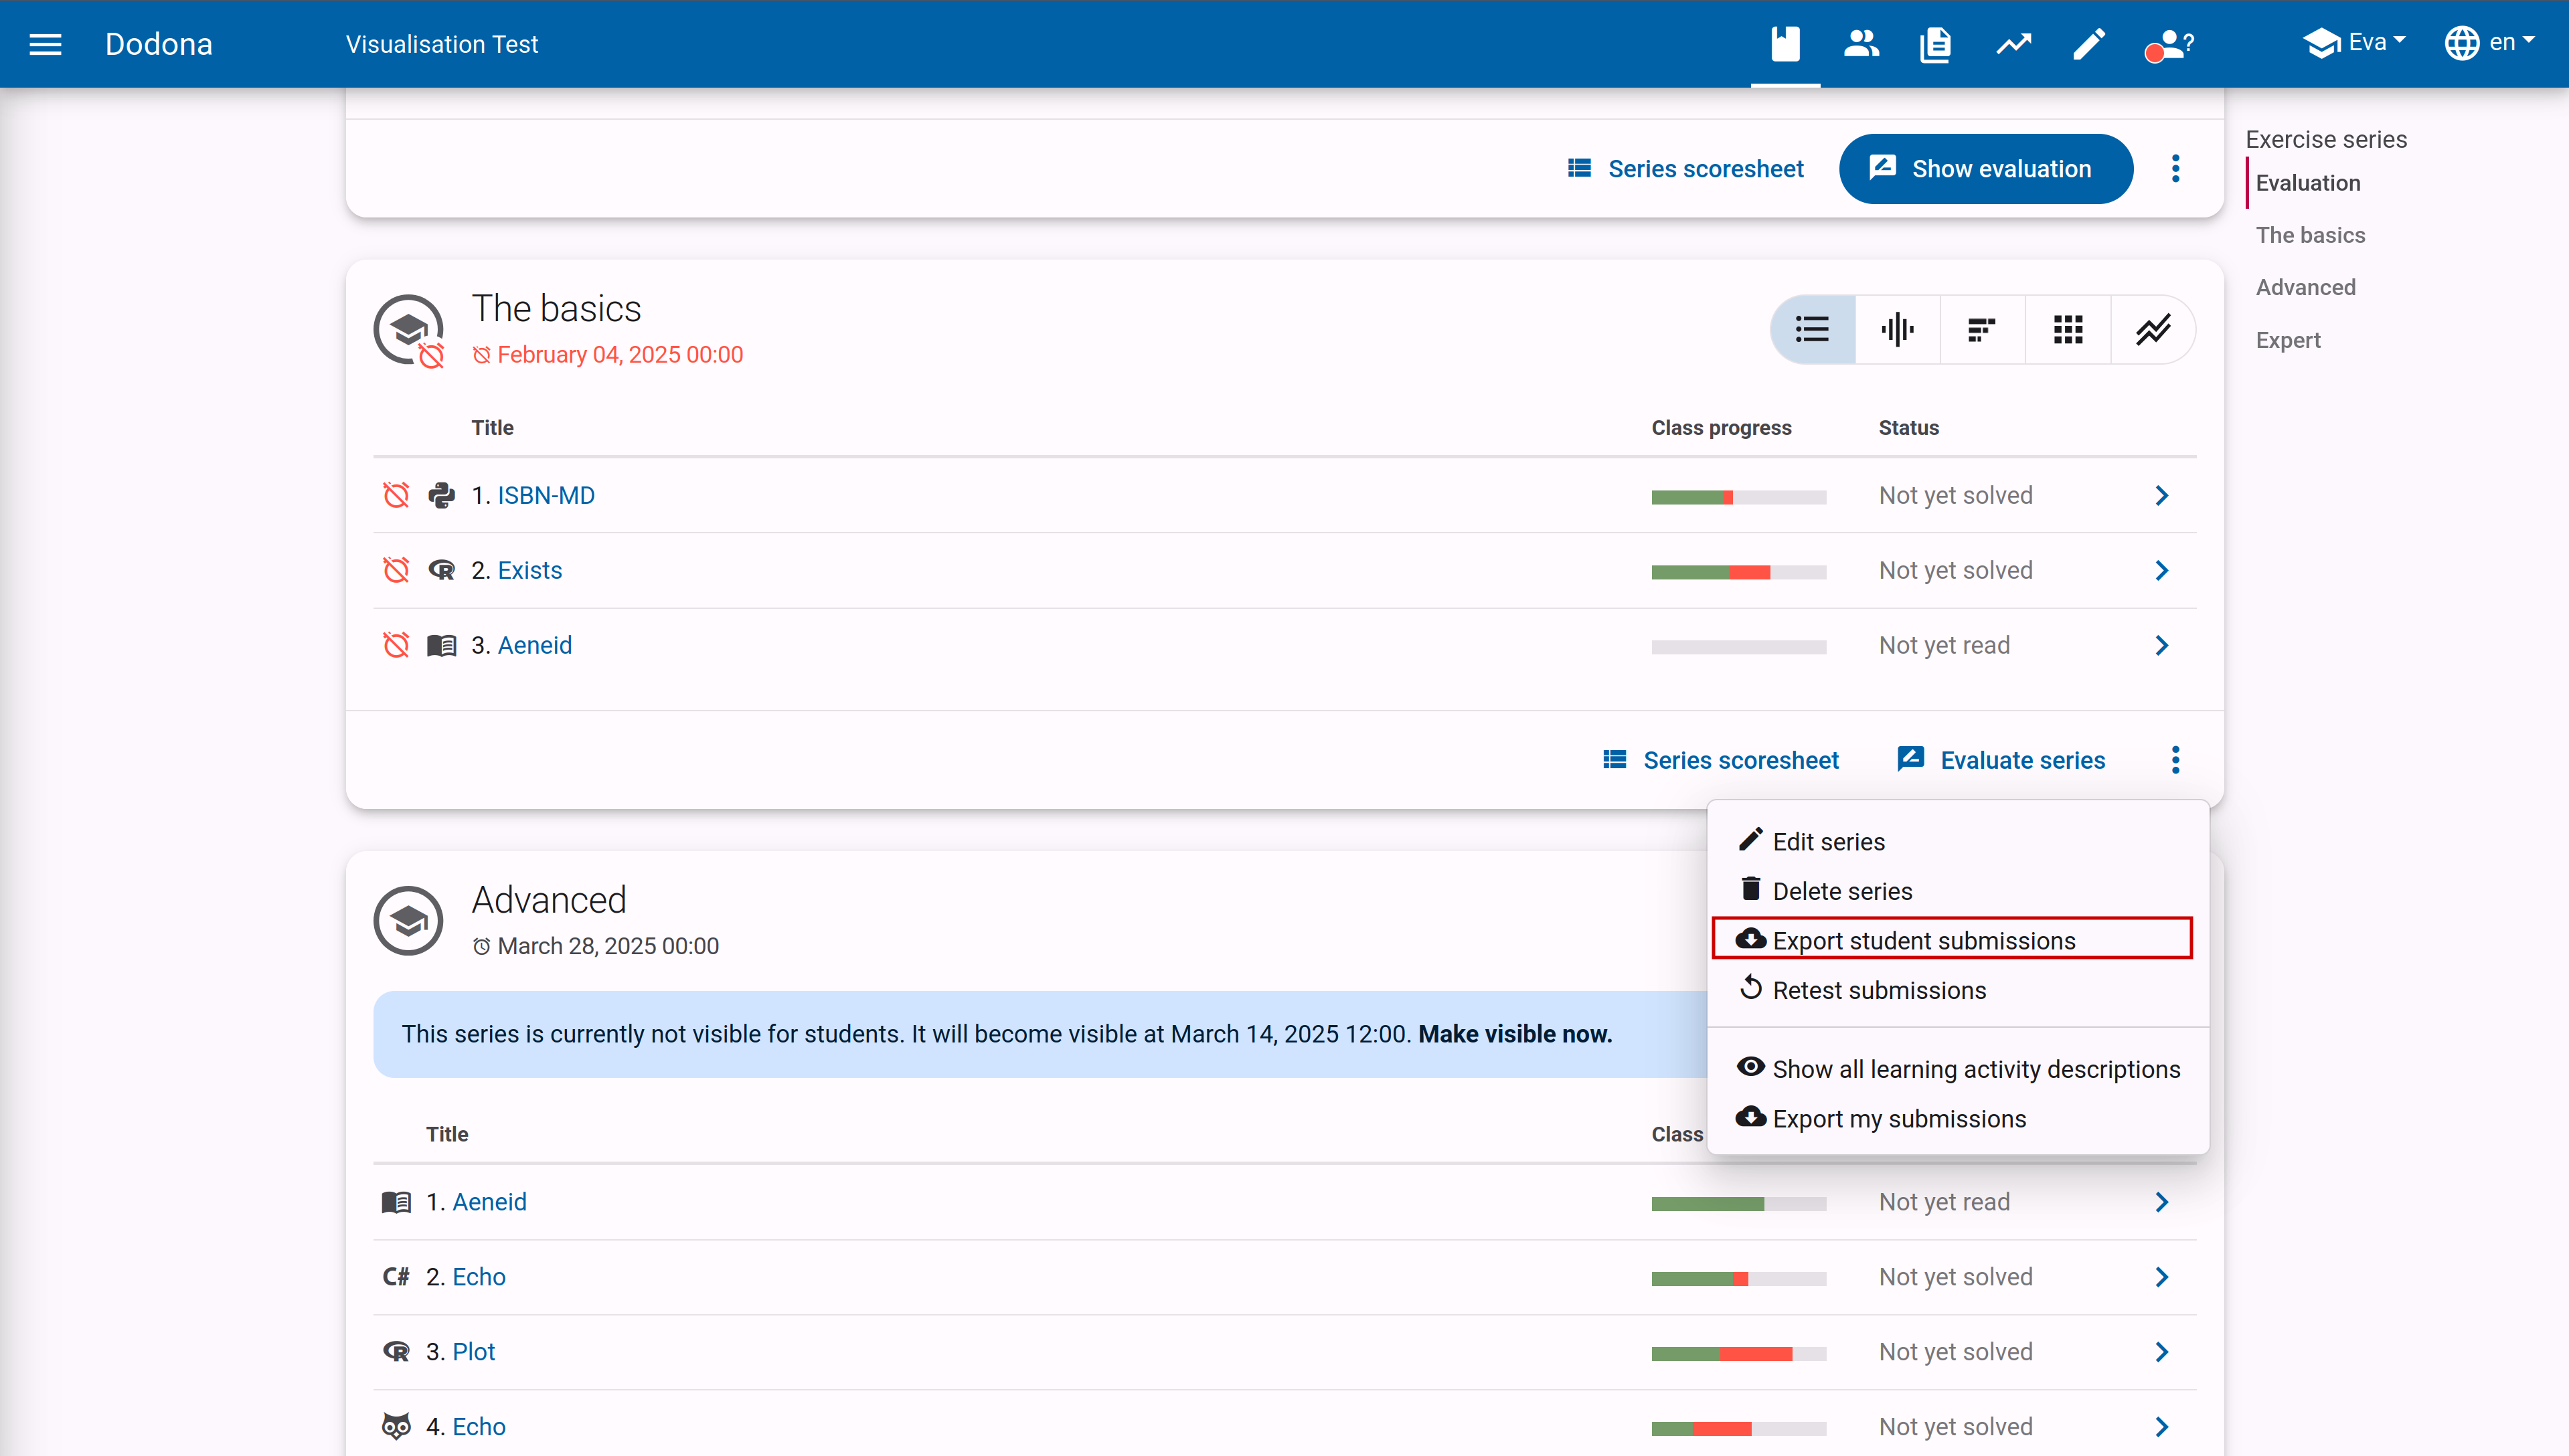Click Visualisation Test course title

[x=441, y=44]
